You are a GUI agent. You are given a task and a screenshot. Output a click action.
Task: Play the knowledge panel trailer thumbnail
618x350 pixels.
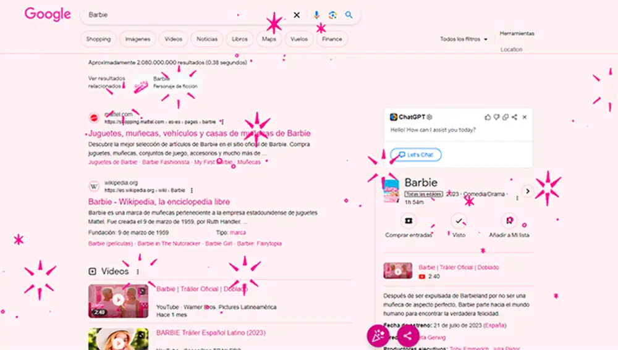point(398,271)
